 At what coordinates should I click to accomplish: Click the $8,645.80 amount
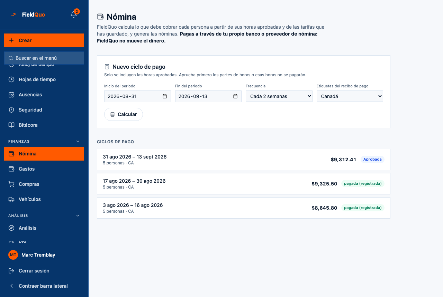pos(324,208)
